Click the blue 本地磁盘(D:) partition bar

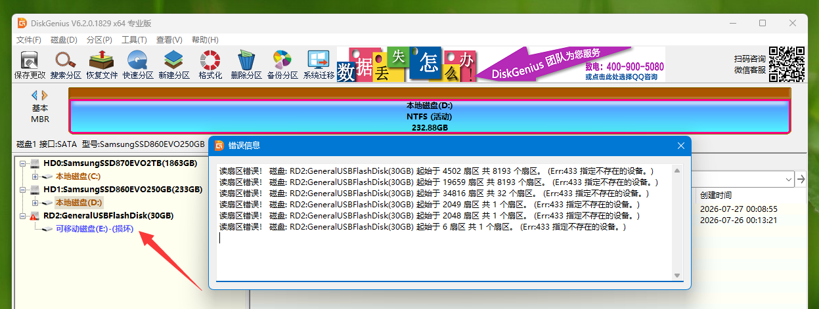(x=430, y=116)
